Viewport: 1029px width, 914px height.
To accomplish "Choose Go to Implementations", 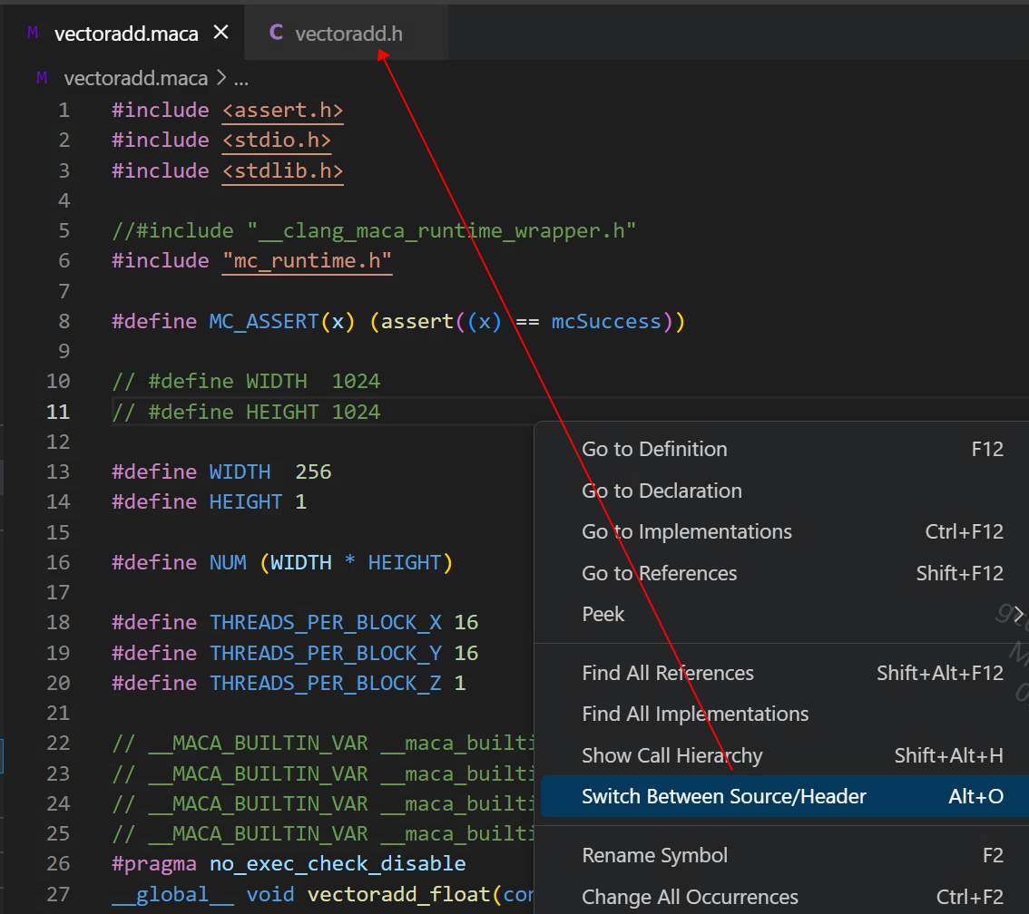I will point(687,532).
